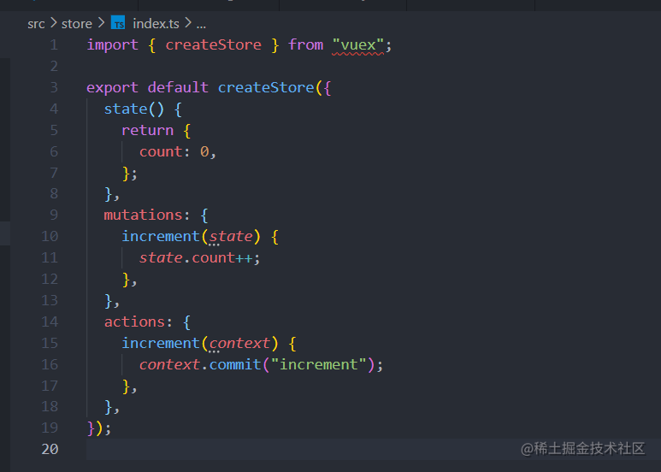Click actions key on line 14

tap(134, 322)
